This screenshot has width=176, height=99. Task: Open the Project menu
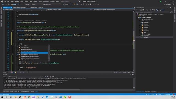17,1
